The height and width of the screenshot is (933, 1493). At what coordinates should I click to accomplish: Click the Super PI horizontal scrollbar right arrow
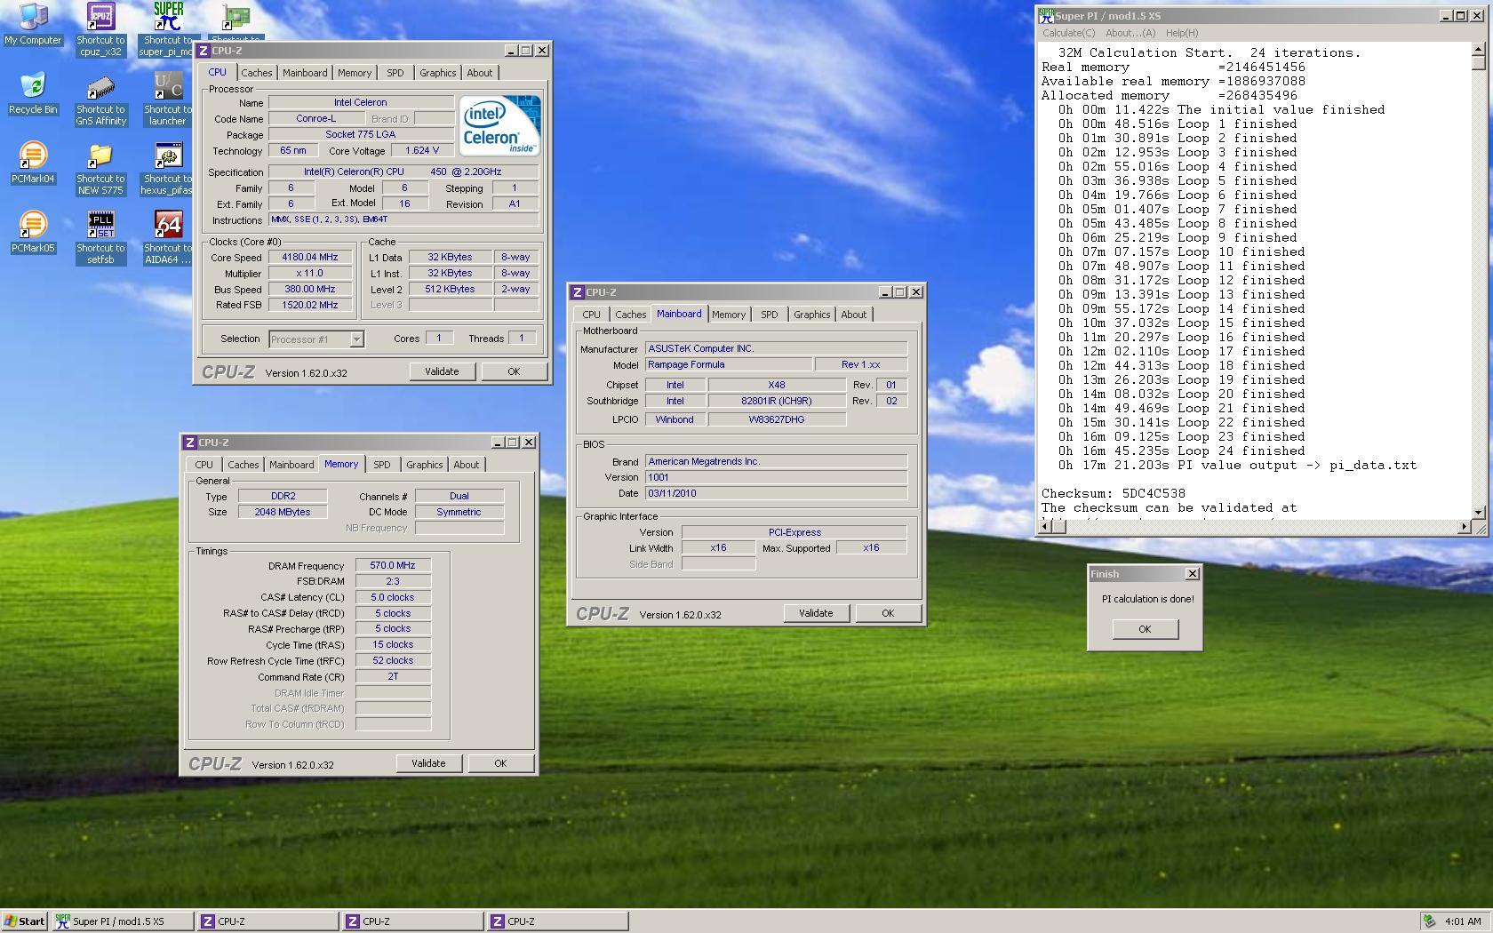click(1465, 527)
